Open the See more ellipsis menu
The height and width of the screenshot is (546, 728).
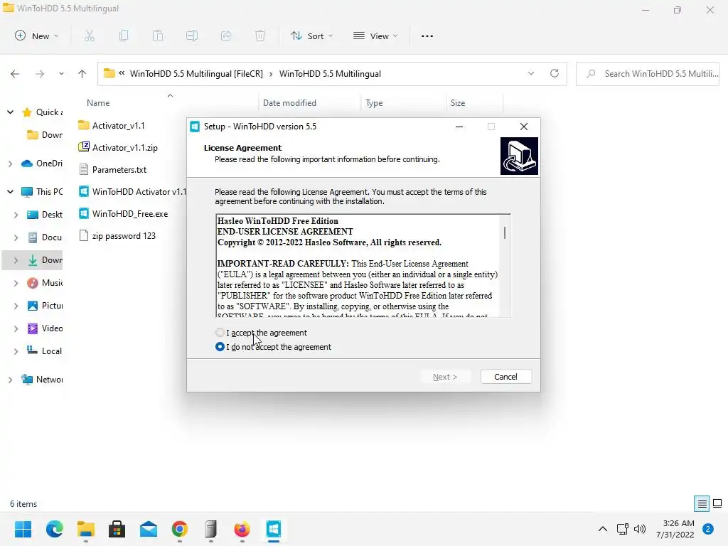(427, 36)
